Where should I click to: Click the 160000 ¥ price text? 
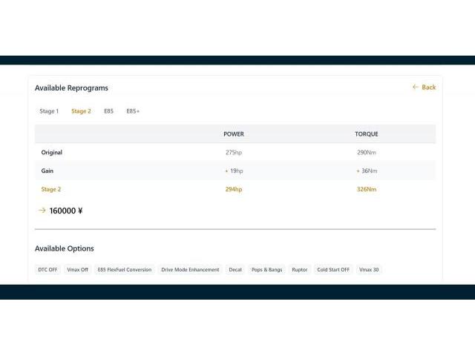tap(66, 211)
